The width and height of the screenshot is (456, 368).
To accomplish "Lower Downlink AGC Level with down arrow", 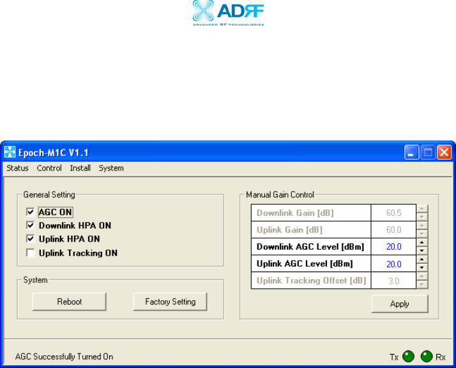I will click(x=422, y=250).
